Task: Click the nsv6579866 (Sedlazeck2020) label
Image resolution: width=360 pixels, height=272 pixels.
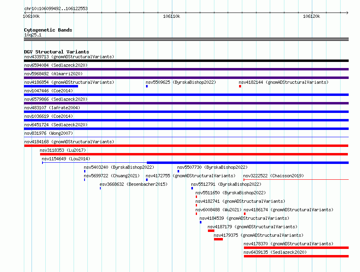Action: (x=56, y=99)
